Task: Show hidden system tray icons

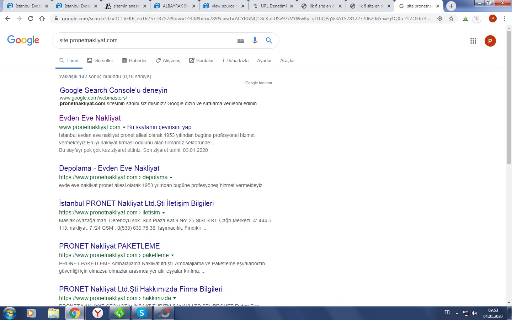Action: coord(457,313)
